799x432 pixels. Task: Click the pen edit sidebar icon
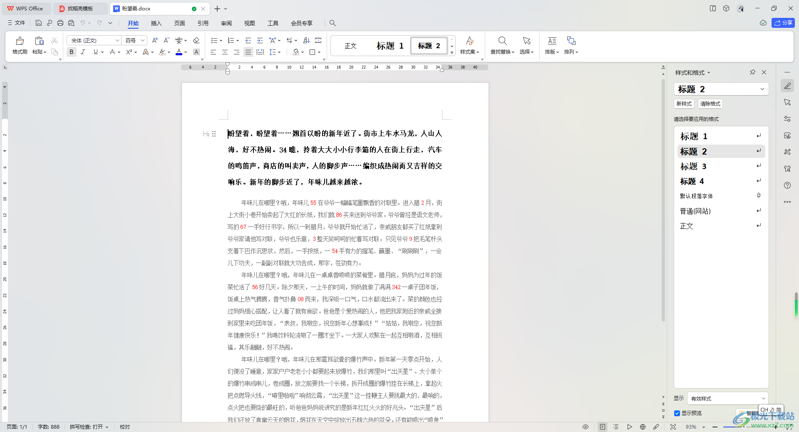[787, 86]
